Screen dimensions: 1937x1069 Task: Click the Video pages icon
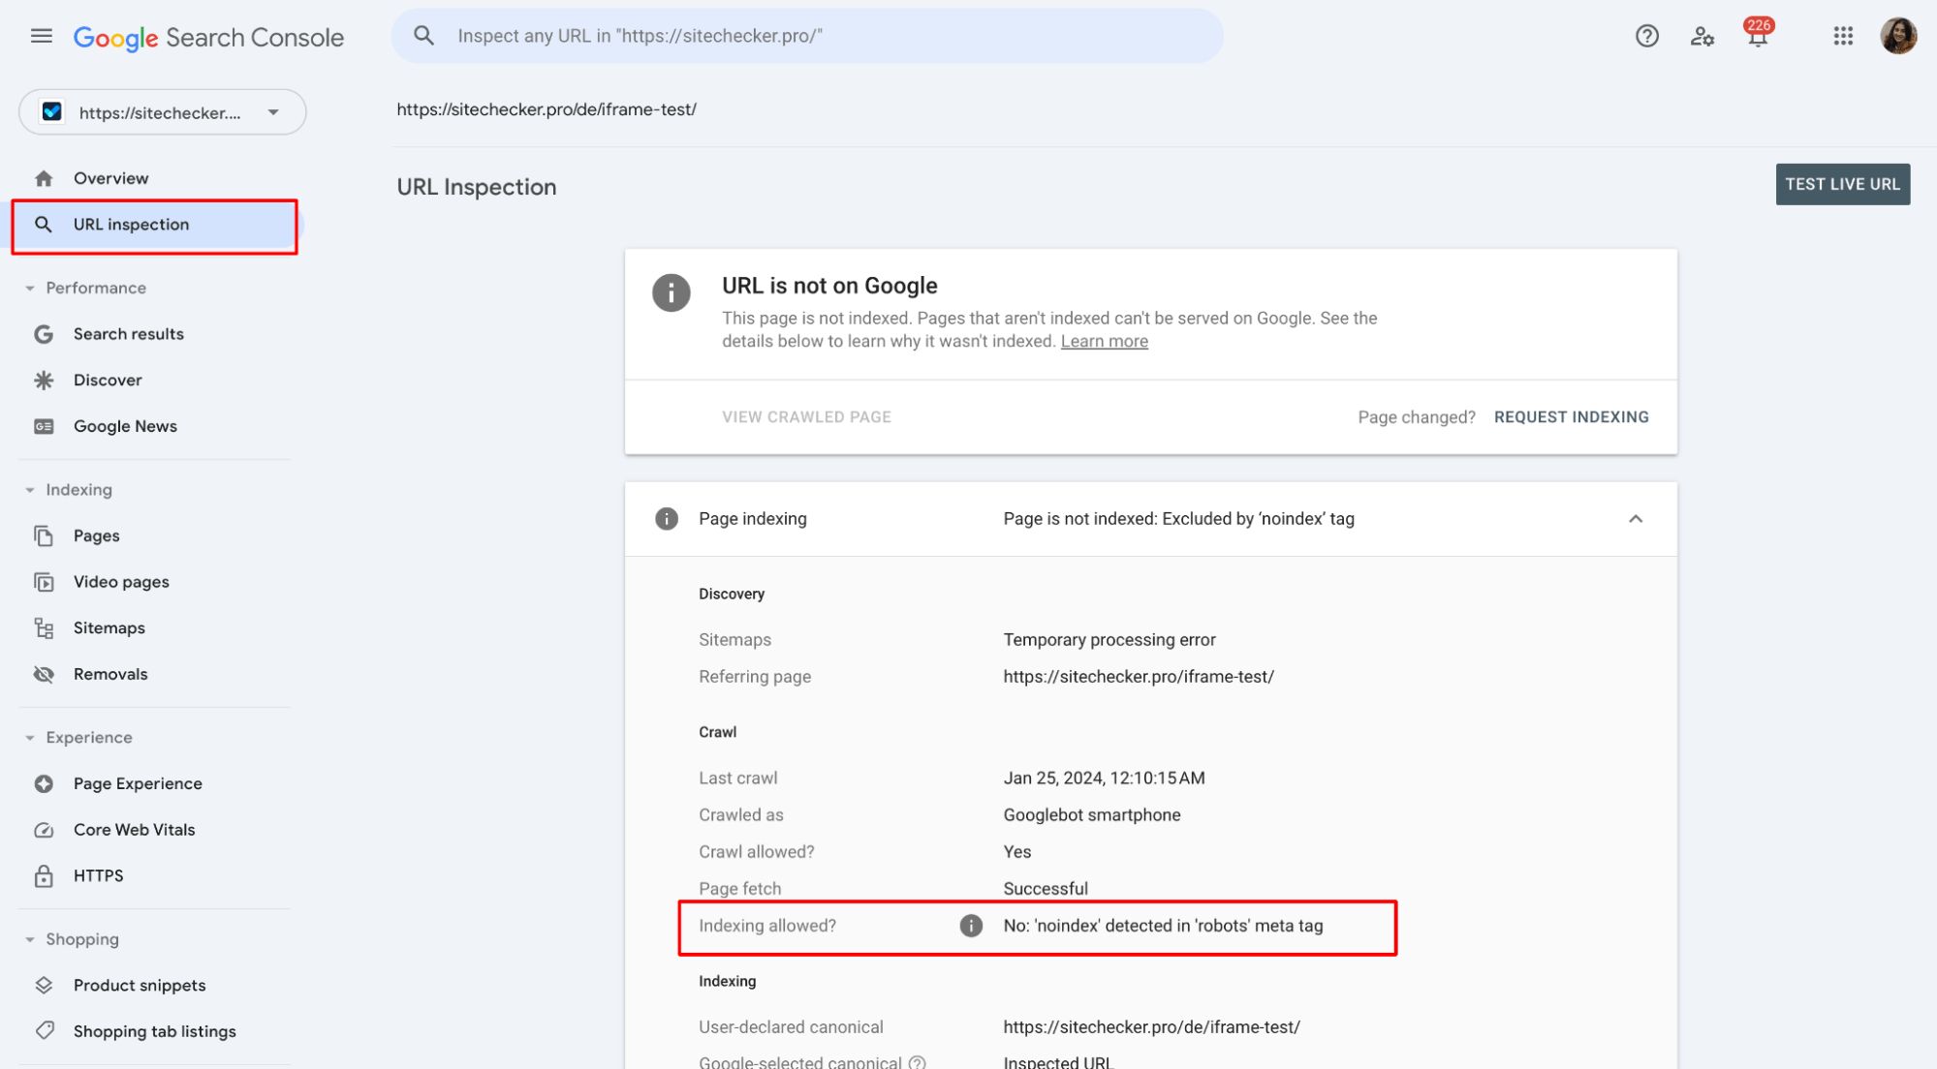tap(44, 582)
